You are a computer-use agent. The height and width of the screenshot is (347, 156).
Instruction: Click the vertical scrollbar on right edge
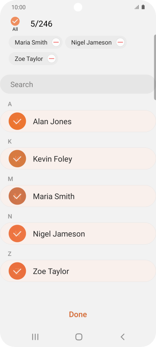pos(155,67)
